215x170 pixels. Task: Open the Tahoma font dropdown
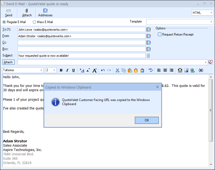(41, 70)
